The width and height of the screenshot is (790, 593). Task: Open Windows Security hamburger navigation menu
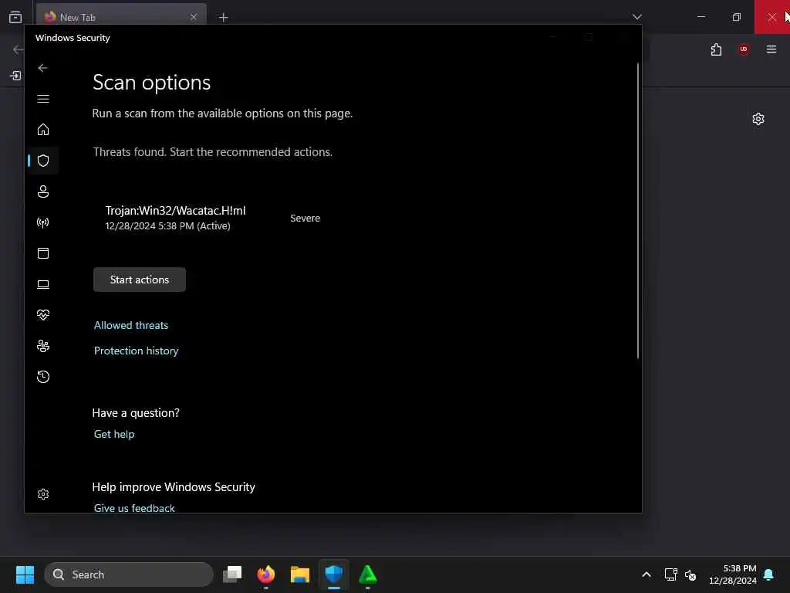(43, 99)
